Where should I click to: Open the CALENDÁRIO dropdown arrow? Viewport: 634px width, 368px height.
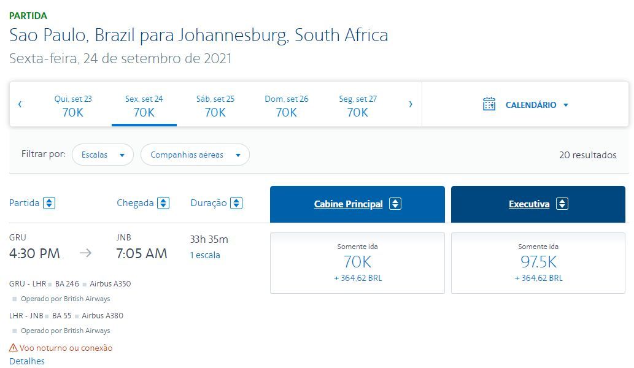tap(566, 105)
